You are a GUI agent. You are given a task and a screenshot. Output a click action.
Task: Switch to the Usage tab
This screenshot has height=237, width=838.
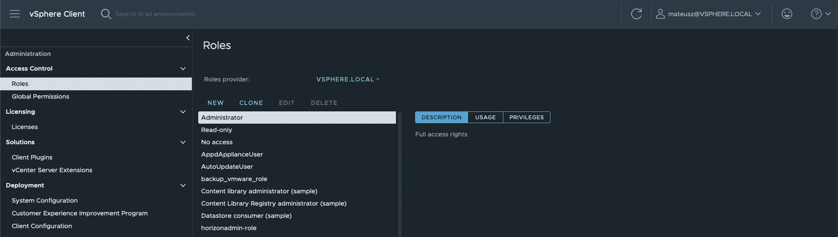(x=485, y=117)
